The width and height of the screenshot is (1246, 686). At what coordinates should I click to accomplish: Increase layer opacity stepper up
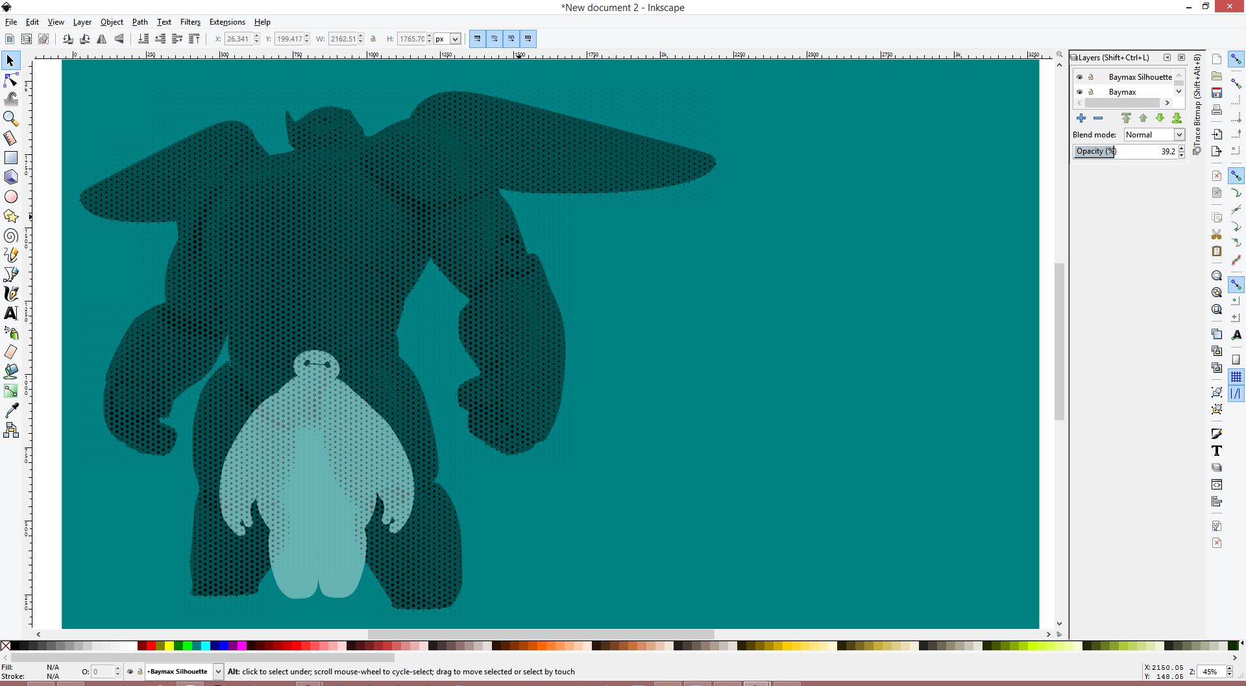1182,148
